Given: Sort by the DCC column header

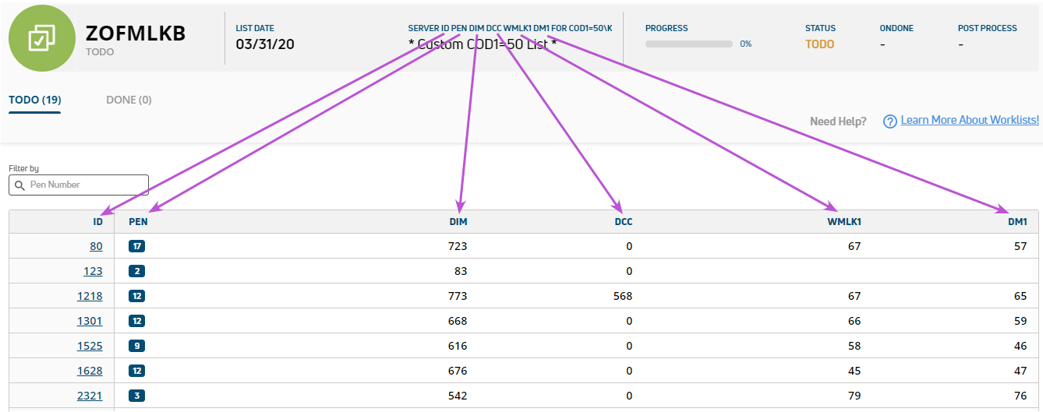Looking at the screenshot, I should (x=624, y=222).
